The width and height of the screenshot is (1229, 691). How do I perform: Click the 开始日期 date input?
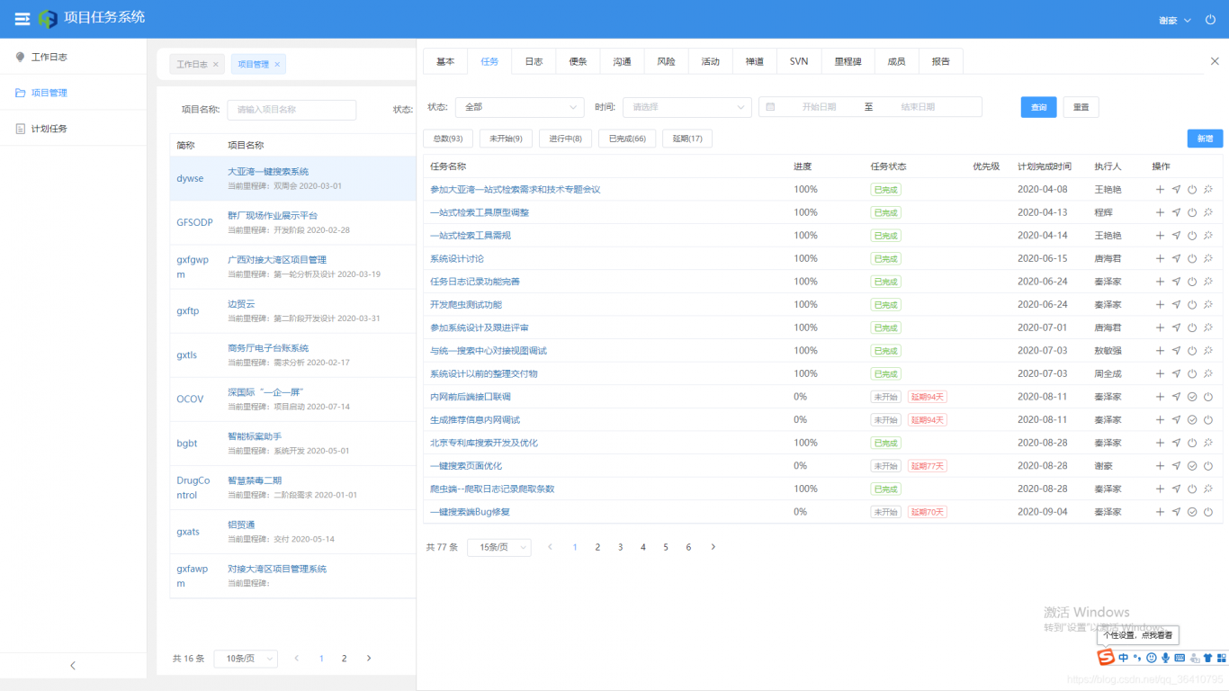[x=819, y=107]
